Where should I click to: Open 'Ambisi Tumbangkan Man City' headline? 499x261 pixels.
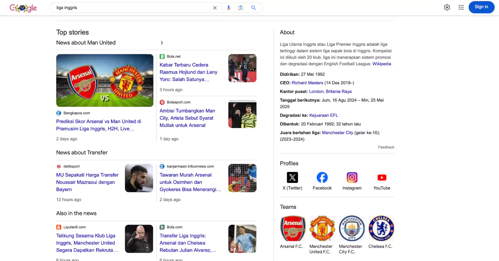tap(187, 118)
